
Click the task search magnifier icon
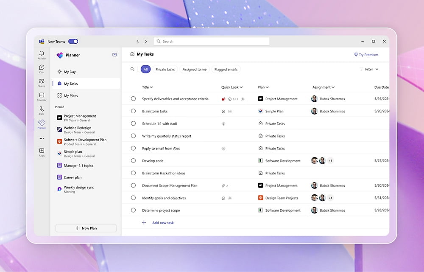pyautogui.click(x=132, y=69)
